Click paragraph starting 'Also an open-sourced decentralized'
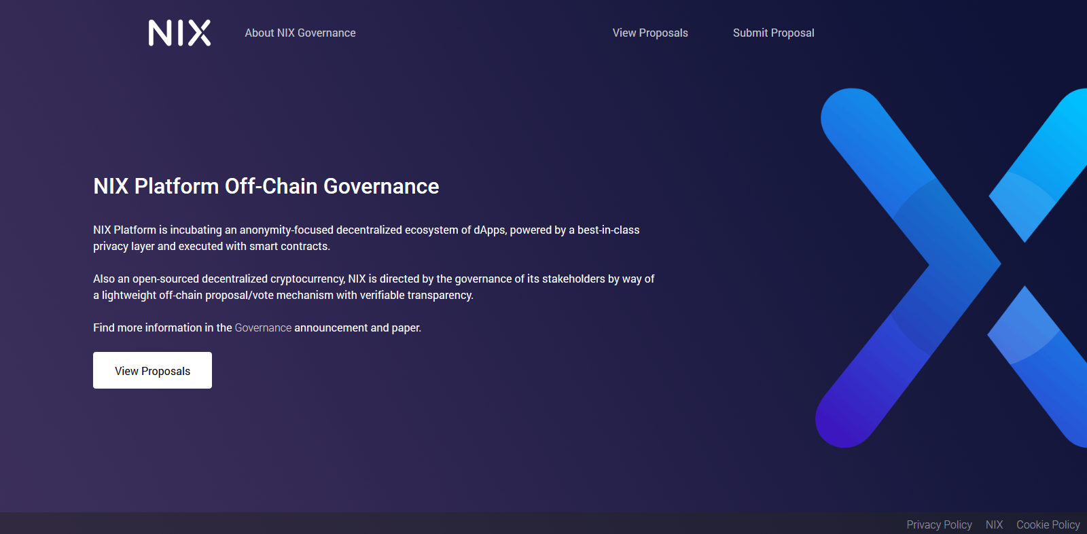Viewport: 1087px width, 534px height. pos(374,287)
